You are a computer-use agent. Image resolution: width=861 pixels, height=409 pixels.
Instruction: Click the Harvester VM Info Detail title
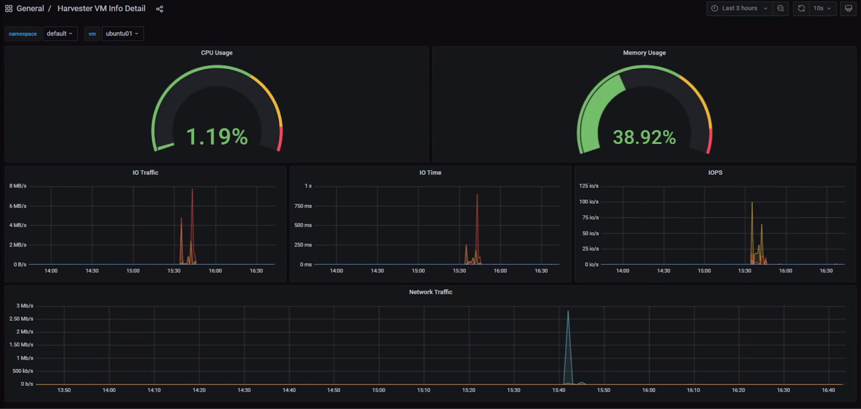(101, 9)
